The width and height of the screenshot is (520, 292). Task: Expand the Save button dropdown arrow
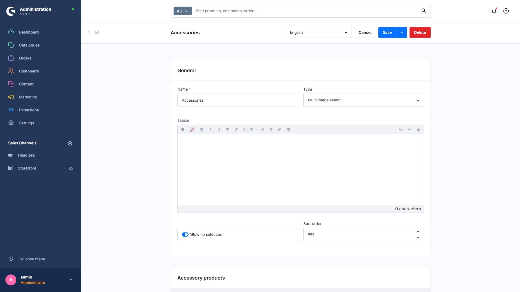(x=402, y=32)
